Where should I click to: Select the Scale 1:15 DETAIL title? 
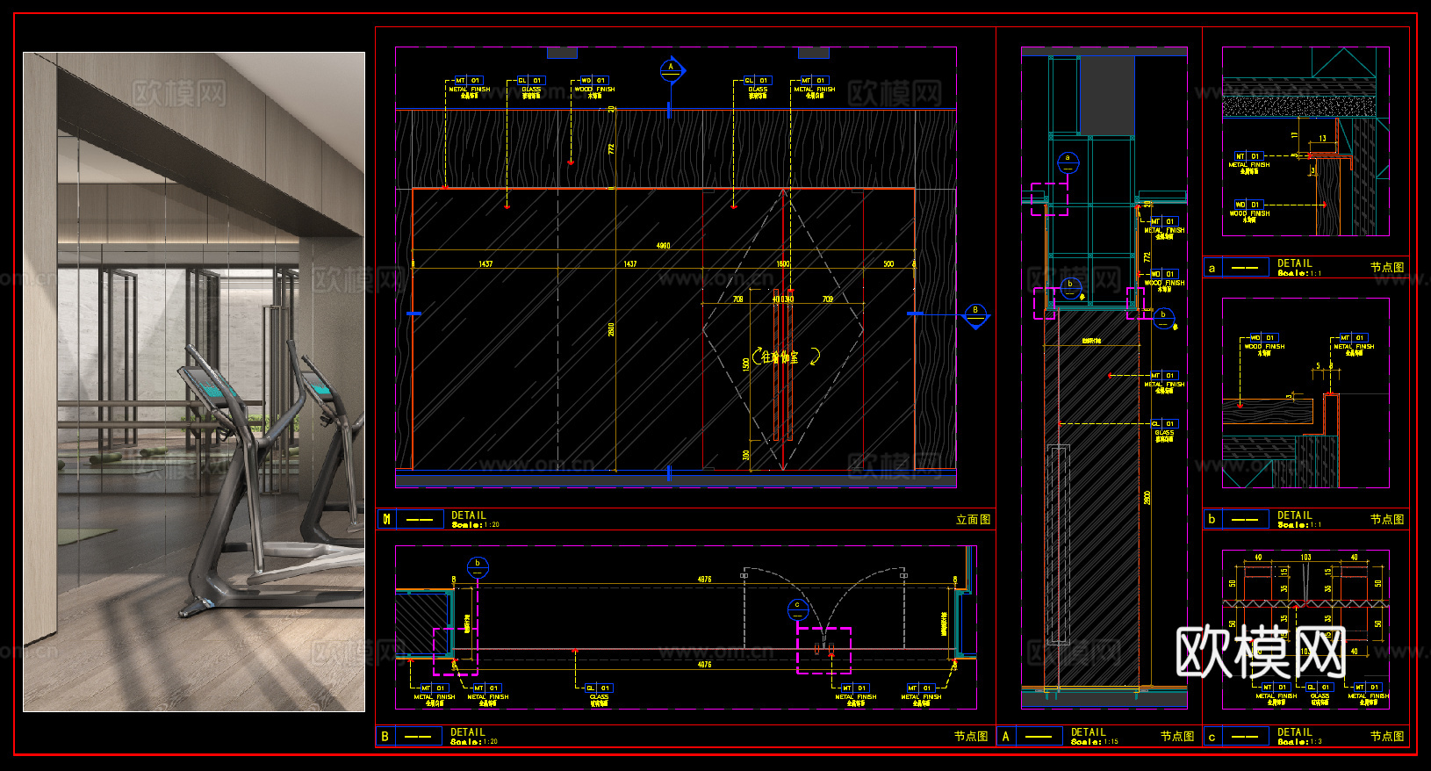pos(1094,736)
